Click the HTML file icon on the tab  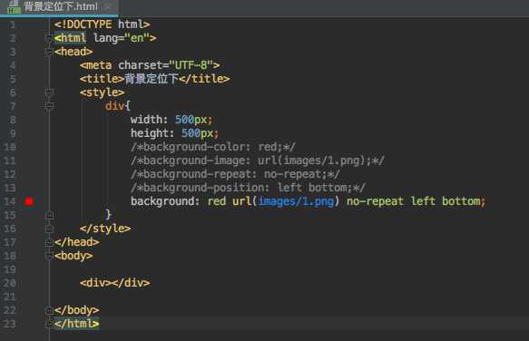click(14, 6)
